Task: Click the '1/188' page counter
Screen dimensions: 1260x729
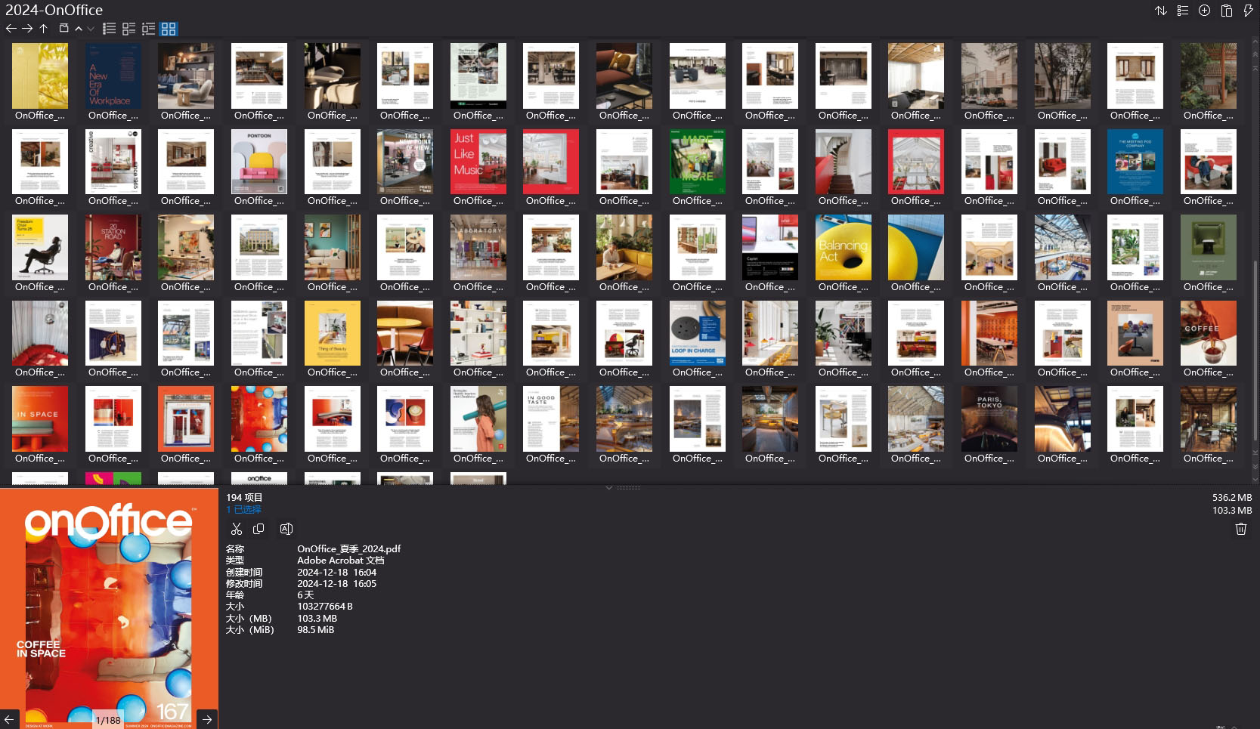Action: coord(108,720)
